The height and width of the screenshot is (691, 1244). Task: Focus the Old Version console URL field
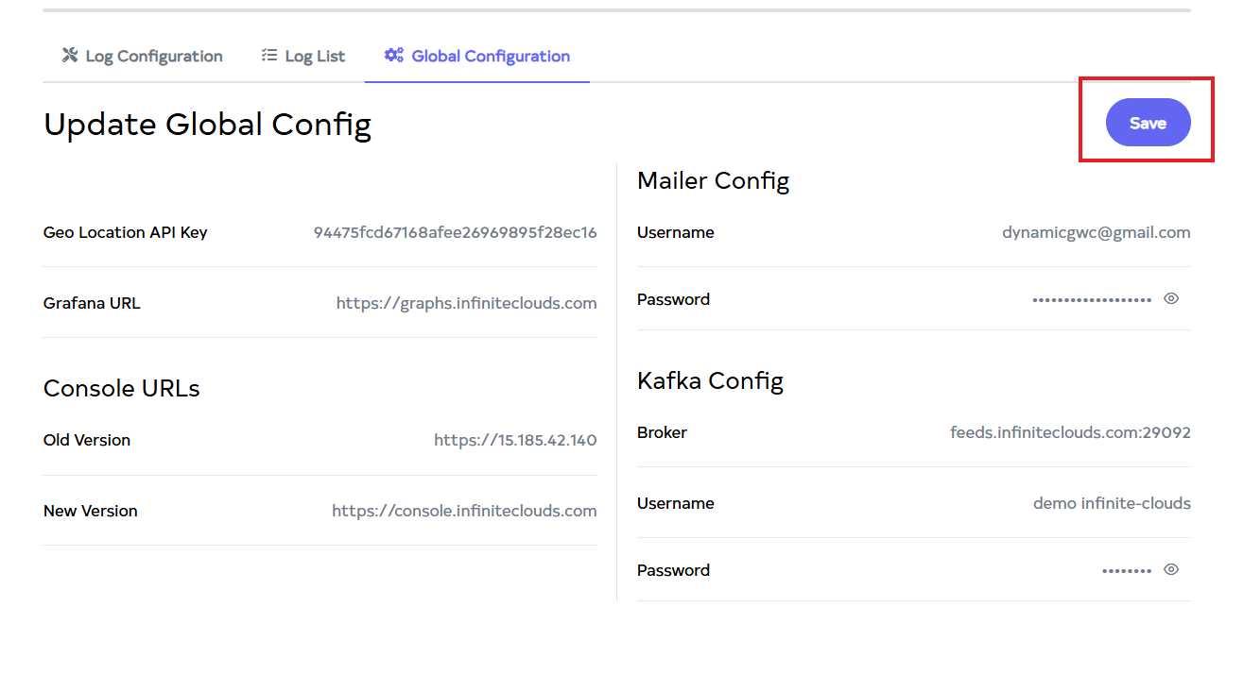pyautogui.click(x=515, y=441)
